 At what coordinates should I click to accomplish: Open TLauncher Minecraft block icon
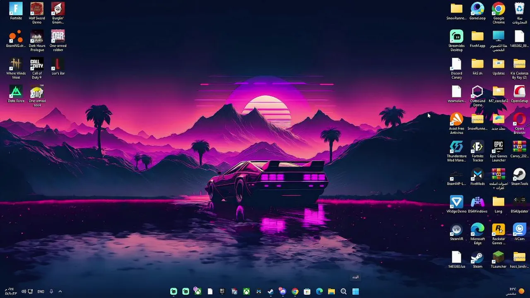(499, 260)
